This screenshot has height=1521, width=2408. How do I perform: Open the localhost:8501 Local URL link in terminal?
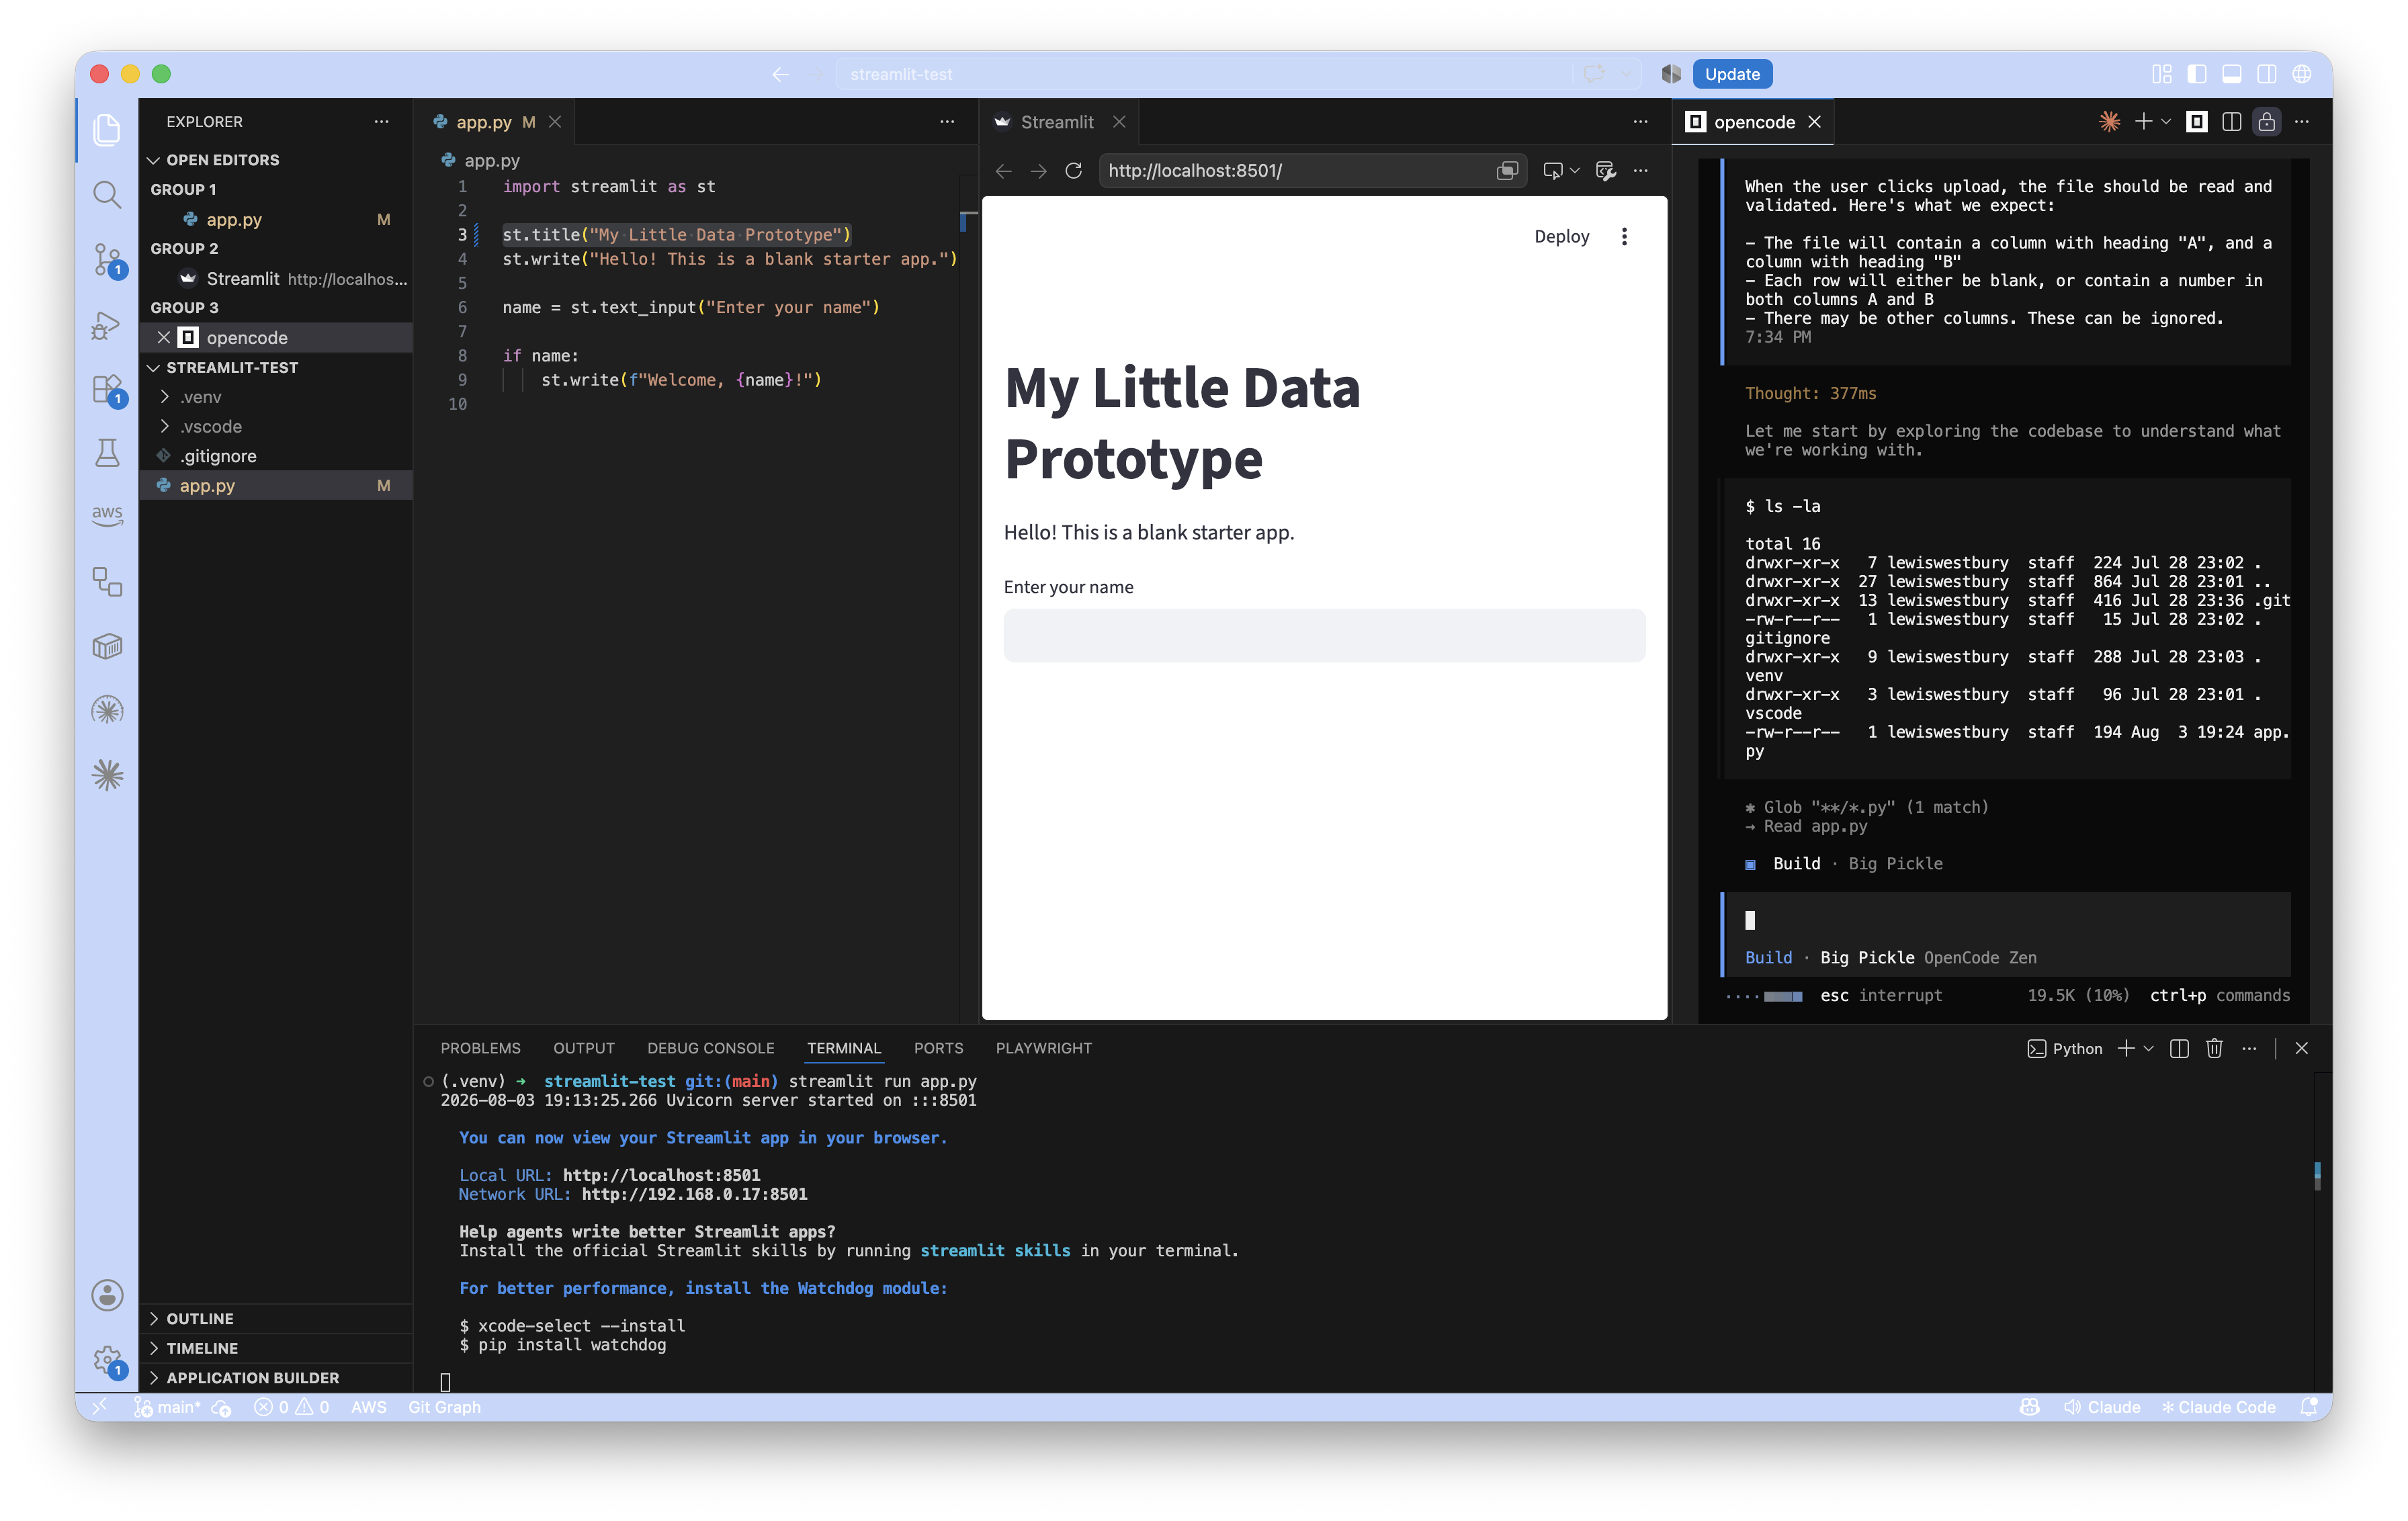[661, 1175]
